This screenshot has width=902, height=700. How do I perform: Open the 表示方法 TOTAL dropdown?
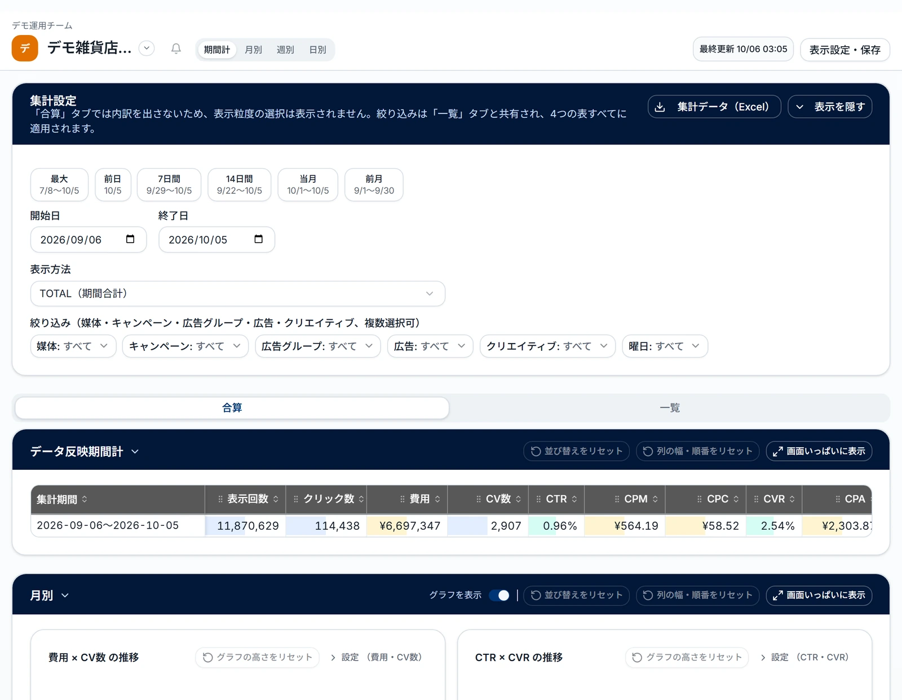click(x=237, y=293)
